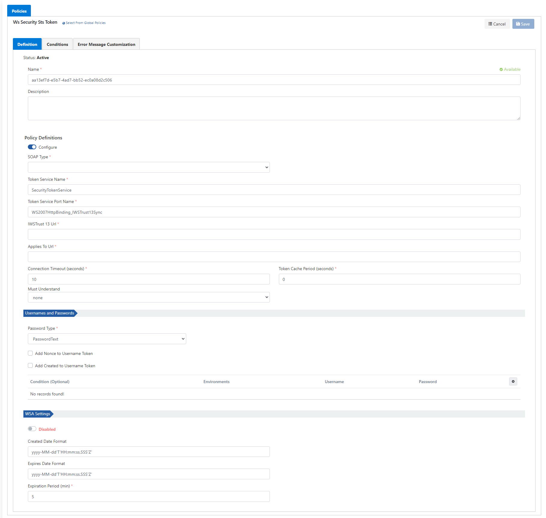Toggle the Configure switch off

32,147
